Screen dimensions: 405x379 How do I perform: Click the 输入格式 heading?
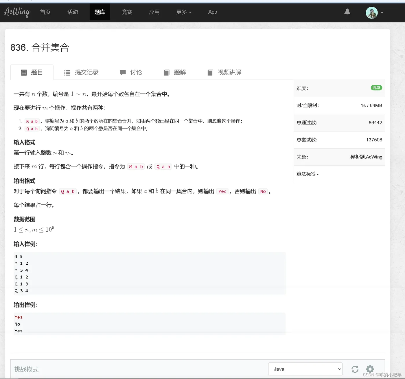click(x=25, y=142)
